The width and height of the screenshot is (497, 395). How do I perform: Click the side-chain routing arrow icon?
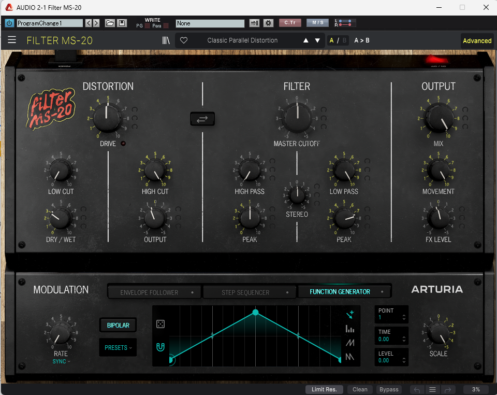pos(254,23)
